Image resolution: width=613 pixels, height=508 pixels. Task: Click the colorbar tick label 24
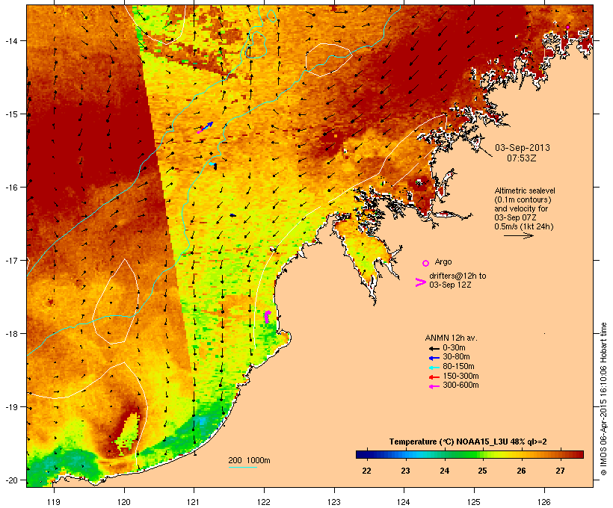coord(445,471)
